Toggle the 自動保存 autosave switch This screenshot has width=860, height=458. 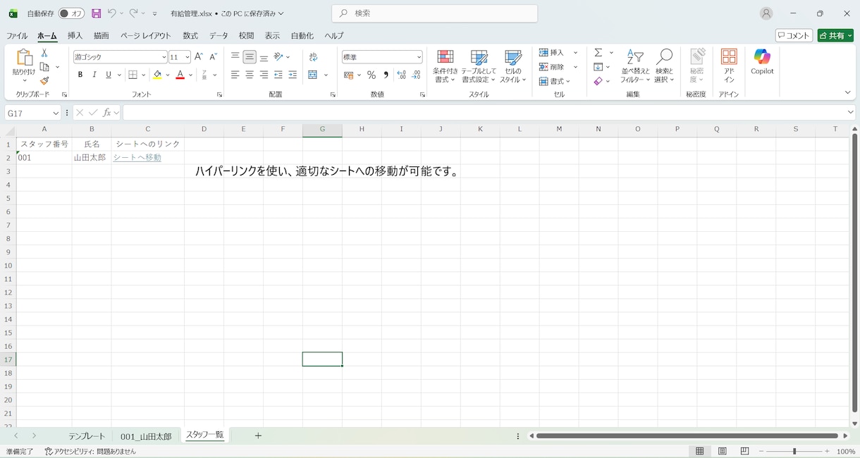coord(71,13)
